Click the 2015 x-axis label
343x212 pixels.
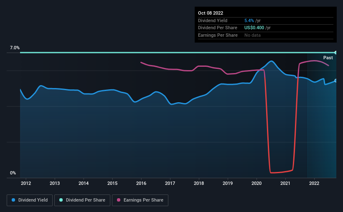(112, 183)
